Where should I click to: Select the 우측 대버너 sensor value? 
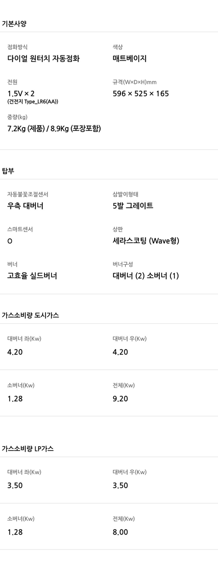[25, 206]
